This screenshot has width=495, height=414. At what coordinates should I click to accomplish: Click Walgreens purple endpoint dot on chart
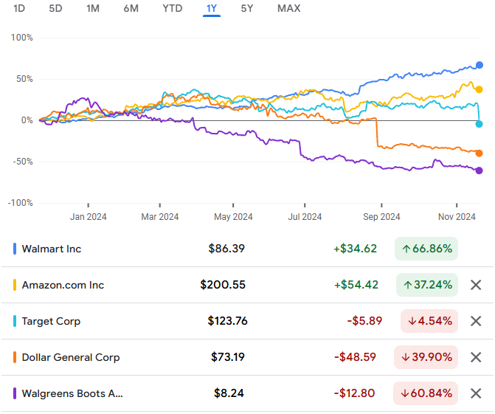479,171
